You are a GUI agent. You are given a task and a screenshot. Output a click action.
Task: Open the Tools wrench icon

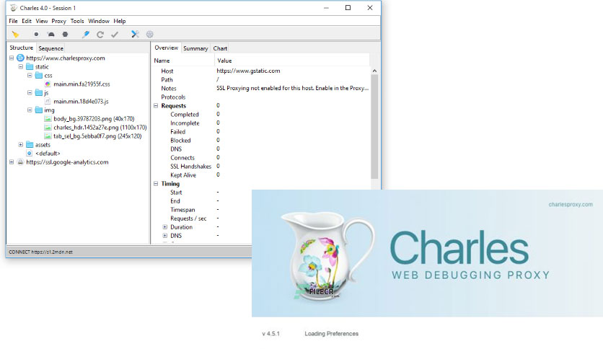135,34
